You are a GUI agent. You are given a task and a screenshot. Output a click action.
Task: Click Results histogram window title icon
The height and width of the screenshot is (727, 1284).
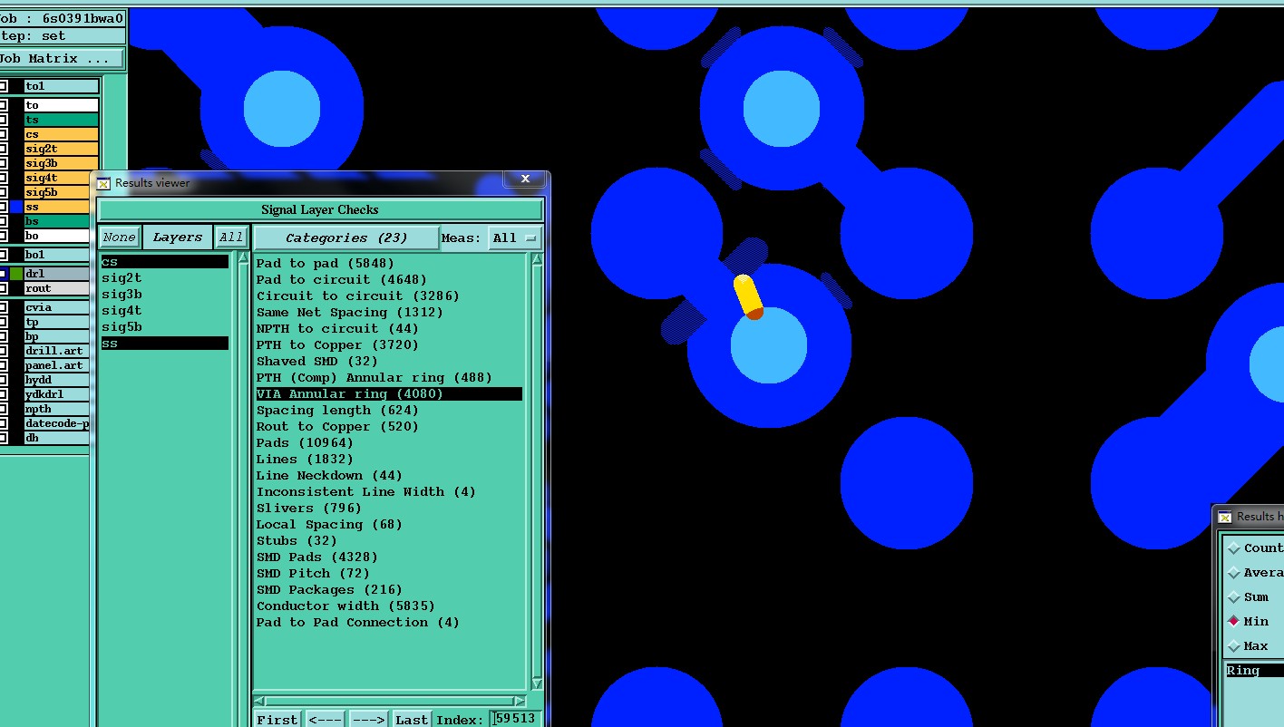point(1225,517)
